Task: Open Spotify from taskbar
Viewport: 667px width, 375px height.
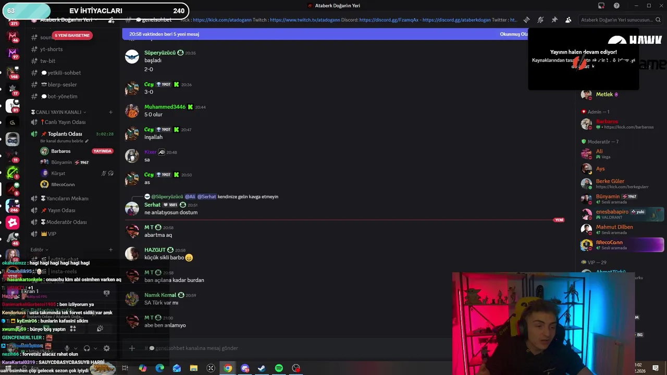Action: click(279, 368)
